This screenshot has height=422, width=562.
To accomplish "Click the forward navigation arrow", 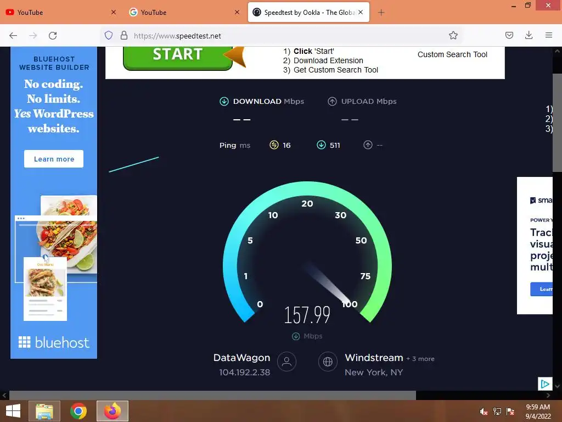I will 33,35.
